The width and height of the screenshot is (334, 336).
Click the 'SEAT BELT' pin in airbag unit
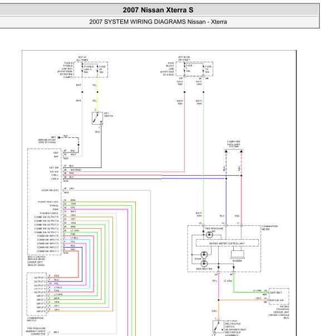pos(276,293)
